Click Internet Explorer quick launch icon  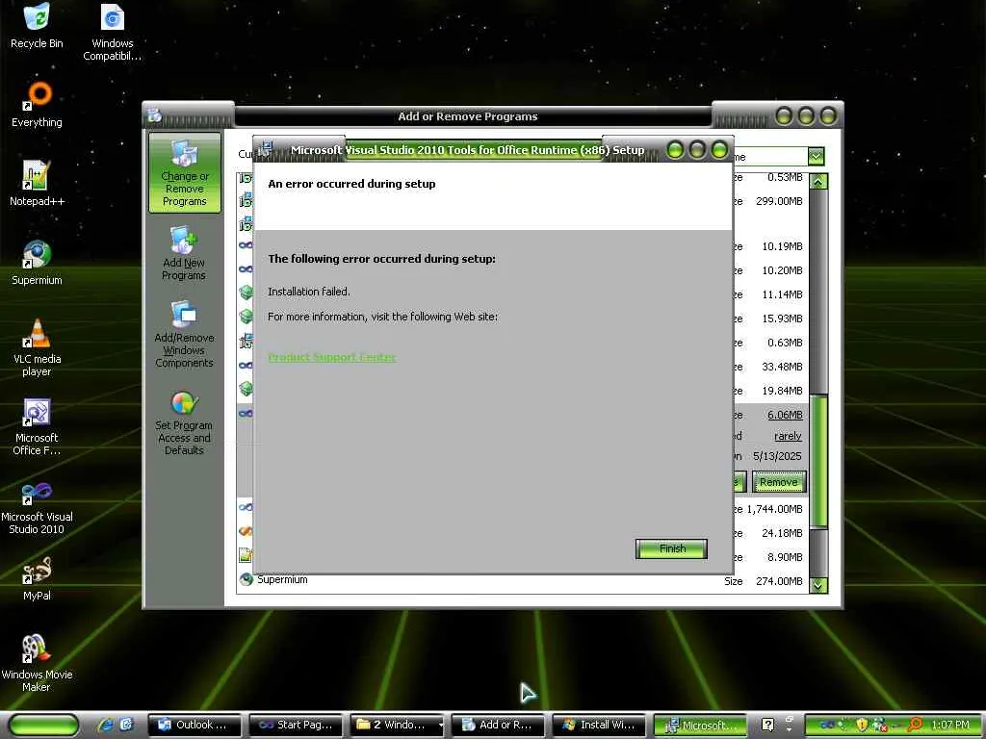106,725
